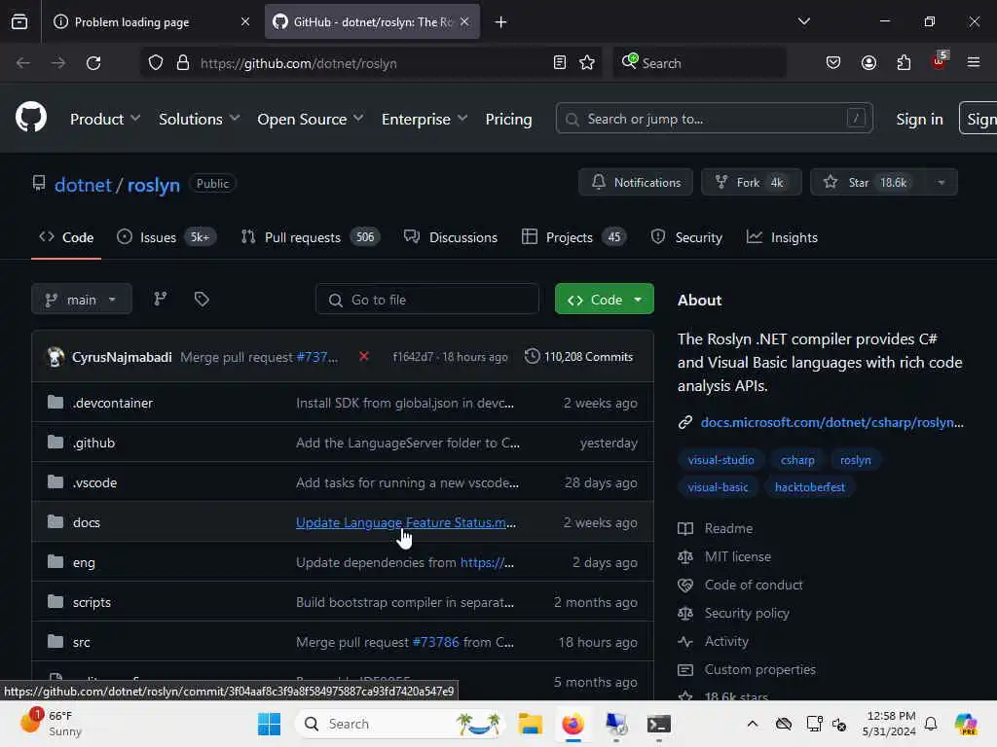Open Windows Start menu
The image size is (997, 747).
coord(269,724)
